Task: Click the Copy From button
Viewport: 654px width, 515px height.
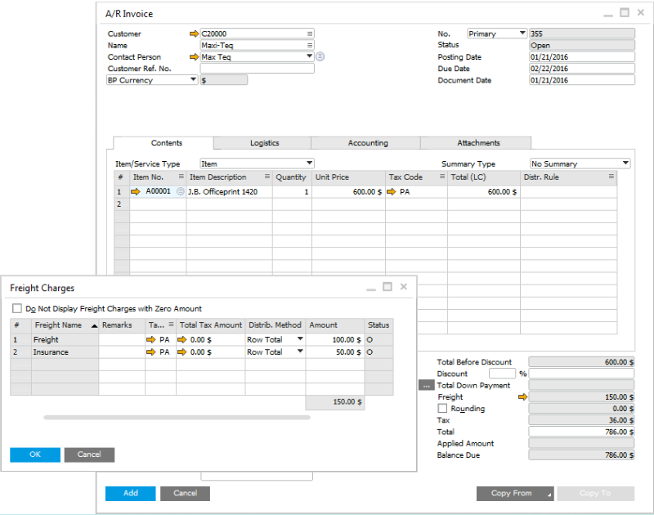Action: tap(514, 494)
